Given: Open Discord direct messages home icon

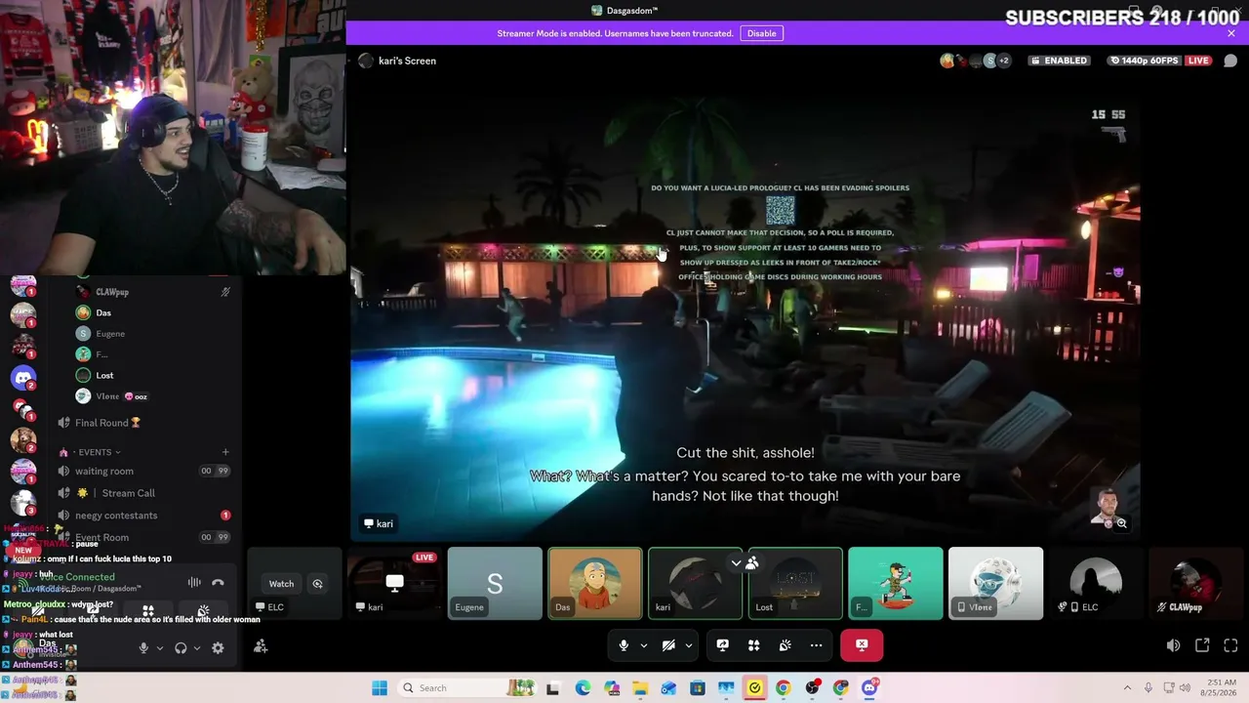Looking at the screenshot, I should 23,377.
